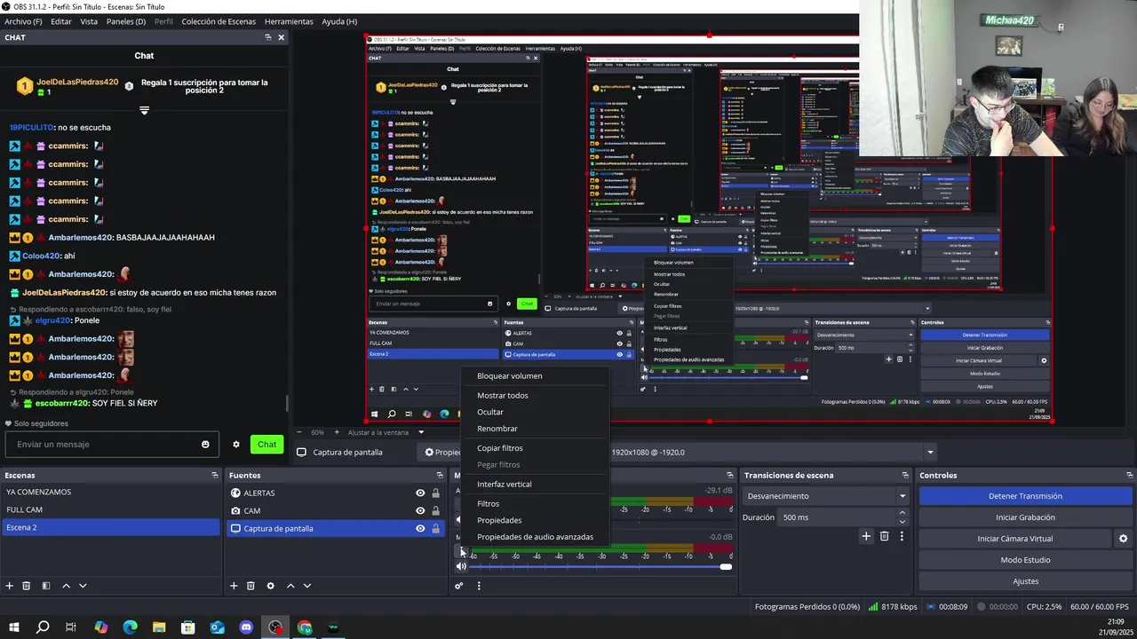Toggle lock on CAM source
Image resolution: width=1137 pixels, height=639 pixels.
(x=435, y=510)
